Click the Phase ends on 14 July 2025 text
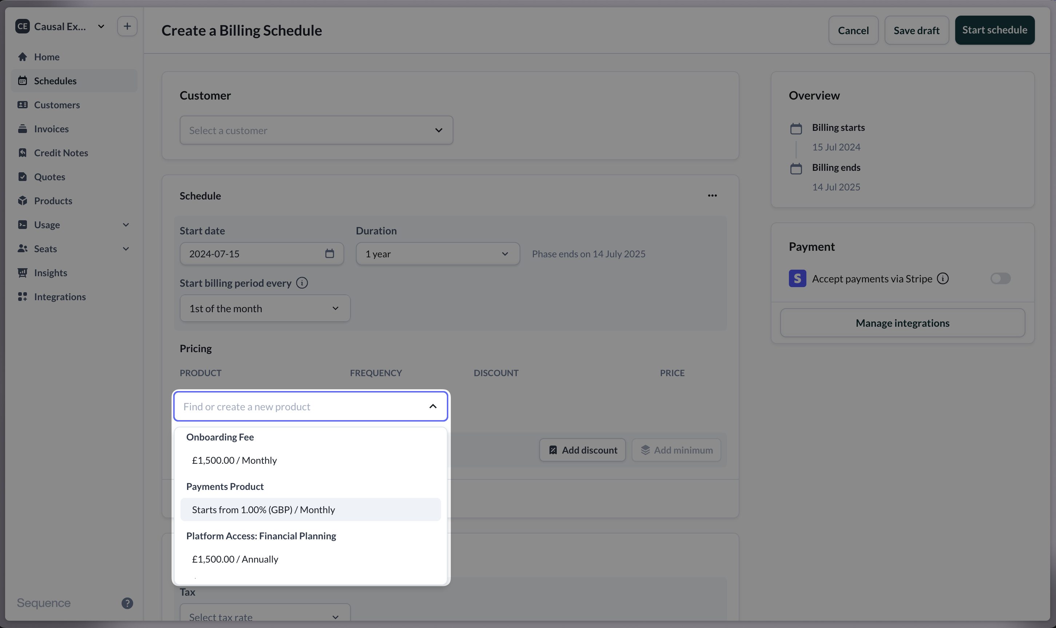The width and height of the screenshot is (1056, 628). click(x=588, y=253)
